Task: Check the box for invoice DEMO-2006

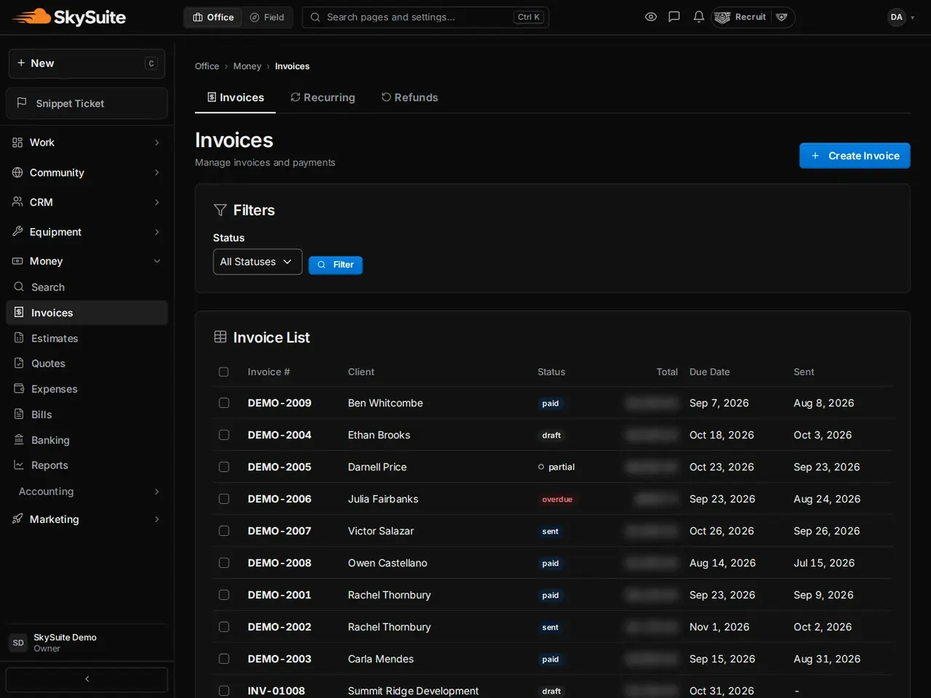Action: point(224,499)
